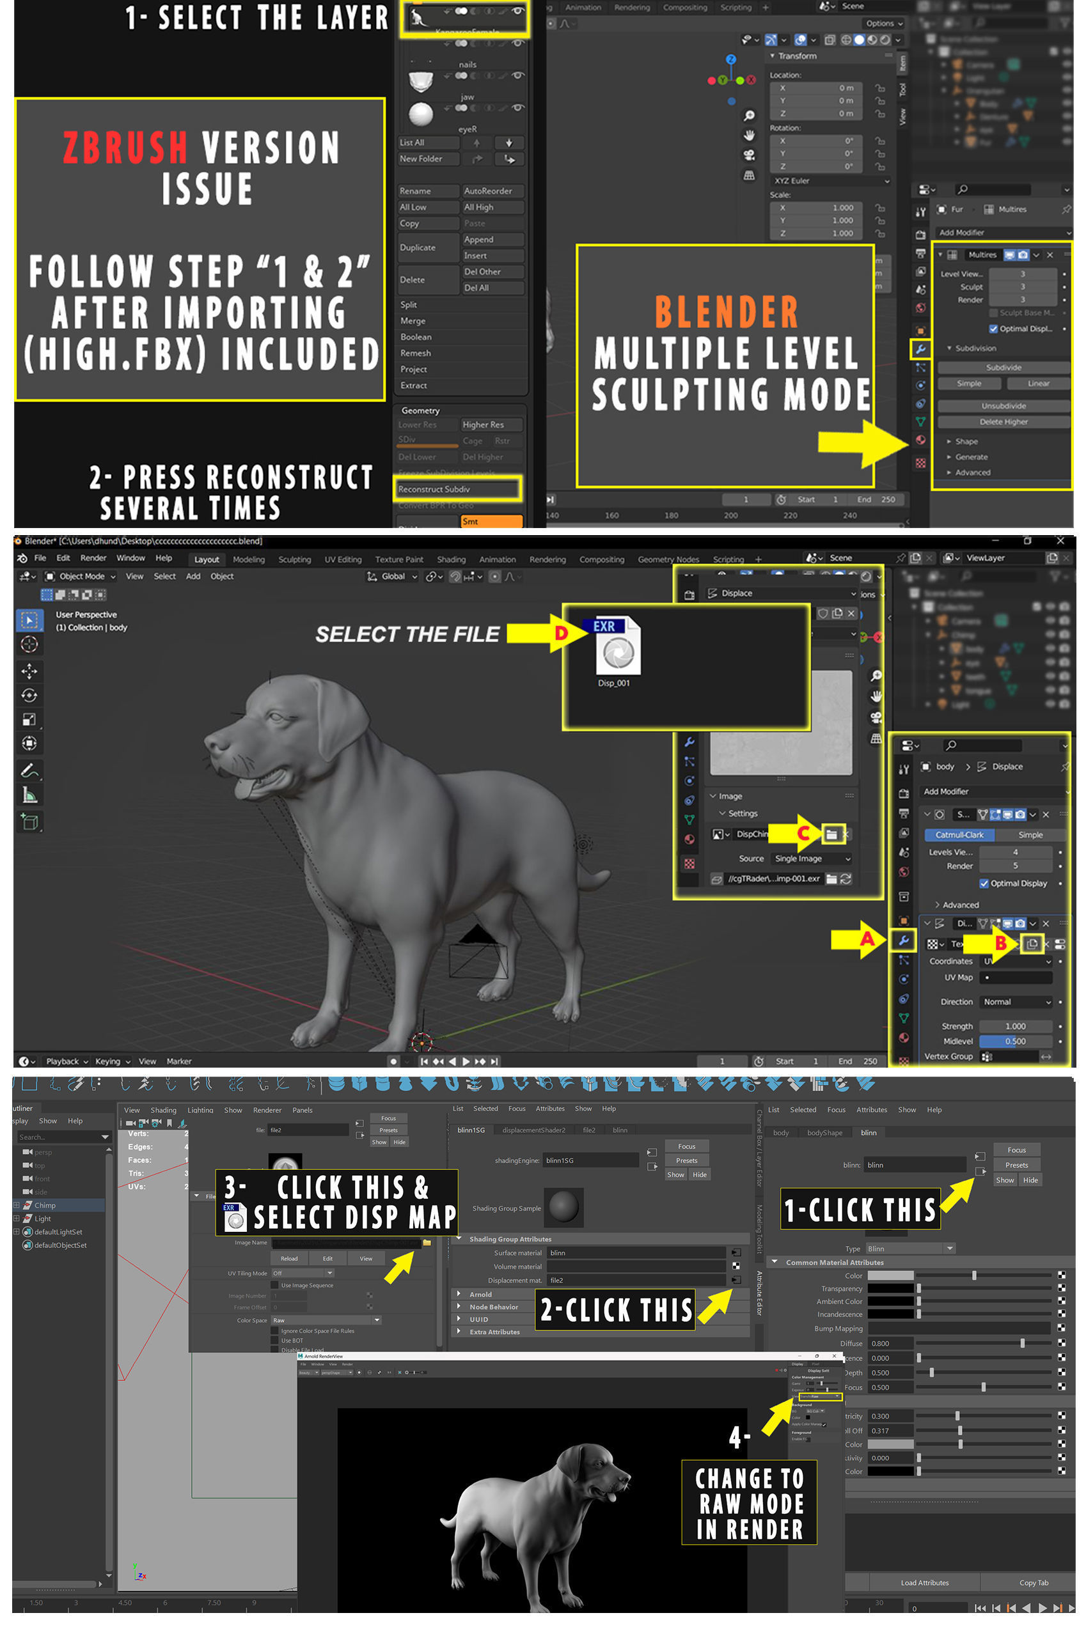The image size is (1086, 1652).
Task: Click the persp camera icon in Maya Outliner
Action: [x=27, y=1151]
